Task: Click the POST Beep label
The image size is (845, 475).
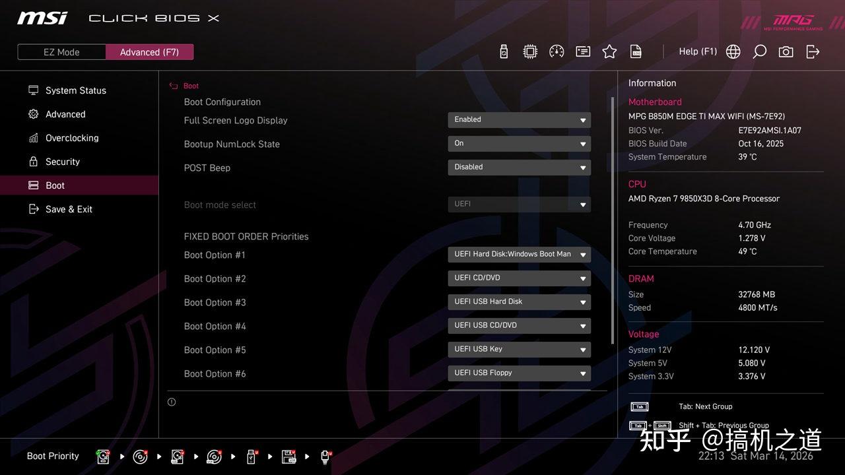Action: tap(207, 168)
